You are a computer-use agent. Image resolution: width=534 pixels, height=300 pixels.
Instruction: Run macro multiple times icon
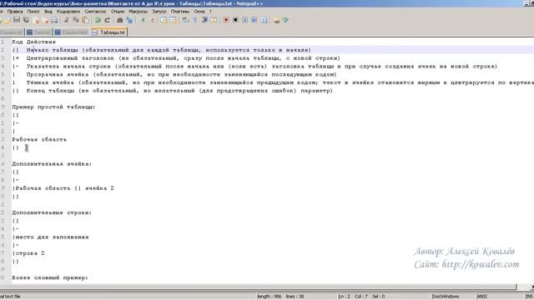coord(254,20)
